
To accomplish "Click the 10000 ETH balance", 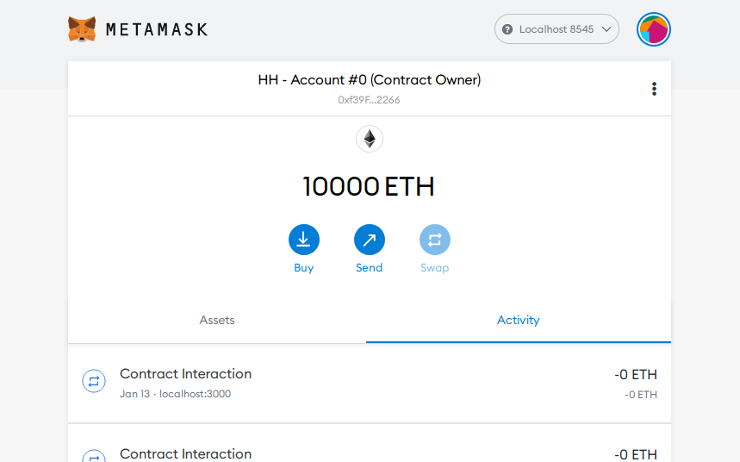I will coord(369,186).
